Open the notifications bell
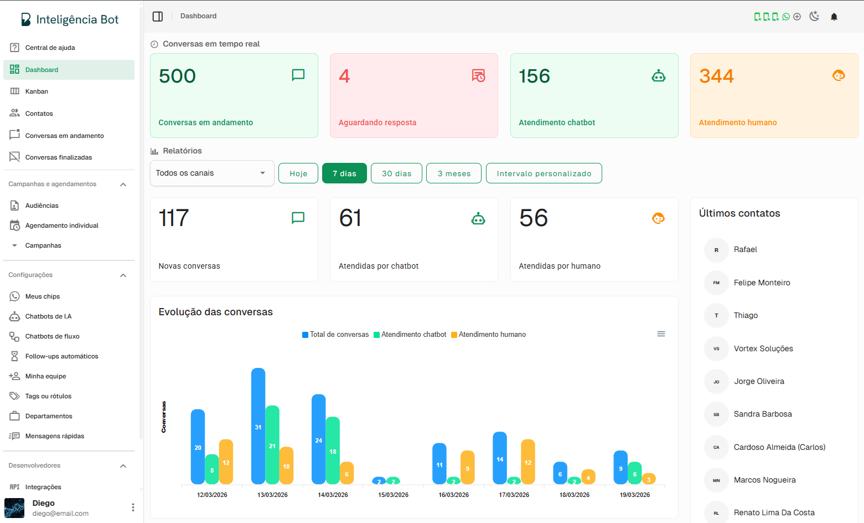The image size is (864, 523). point(834,17)
